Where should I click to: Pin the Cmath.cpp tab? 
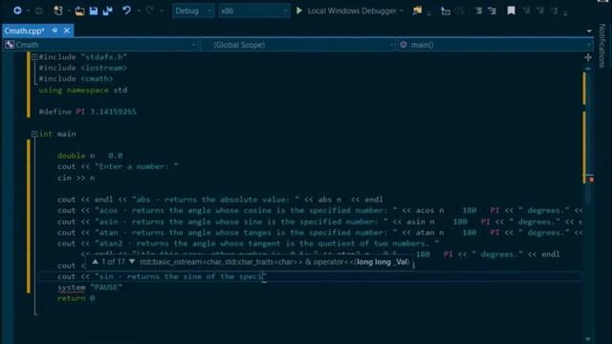[x=55, y=31]
